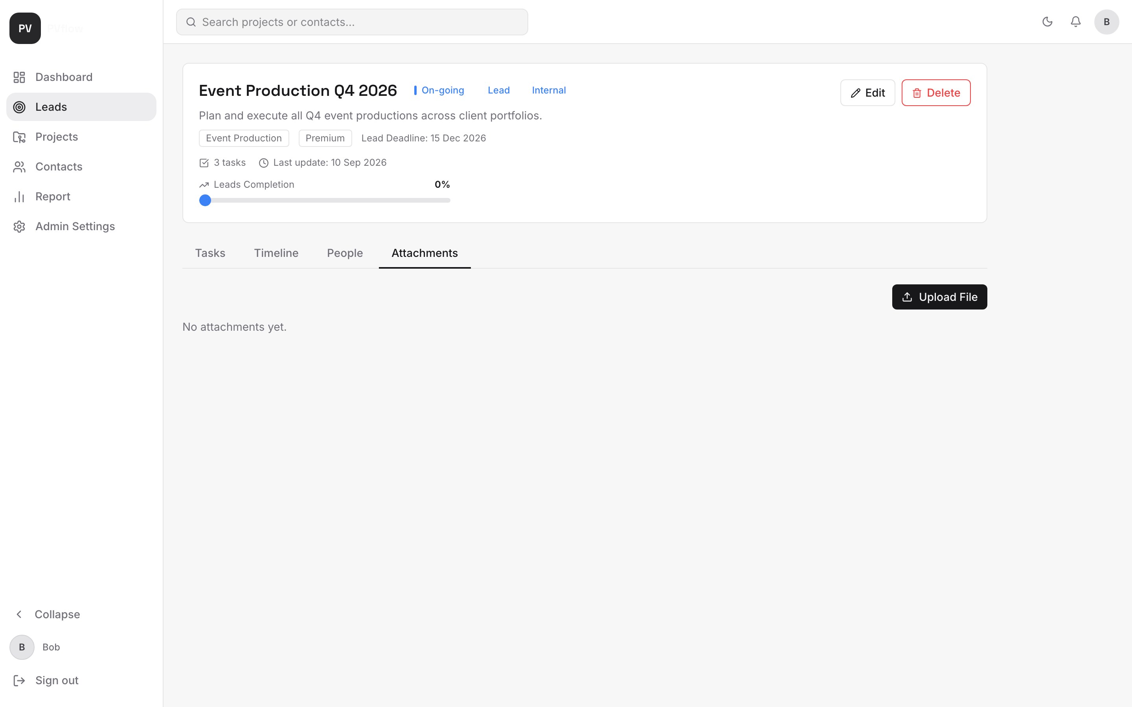Click the Dashboard grid icon
Viewport: 1132px width, 707px height.
[x=19, y=77]
